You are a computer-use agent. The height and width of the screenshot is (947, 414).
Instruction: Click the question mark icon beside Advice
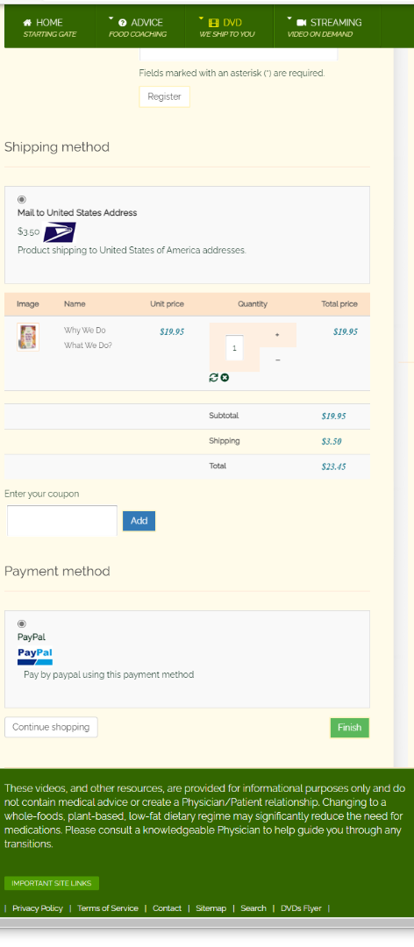coord(123,22)
